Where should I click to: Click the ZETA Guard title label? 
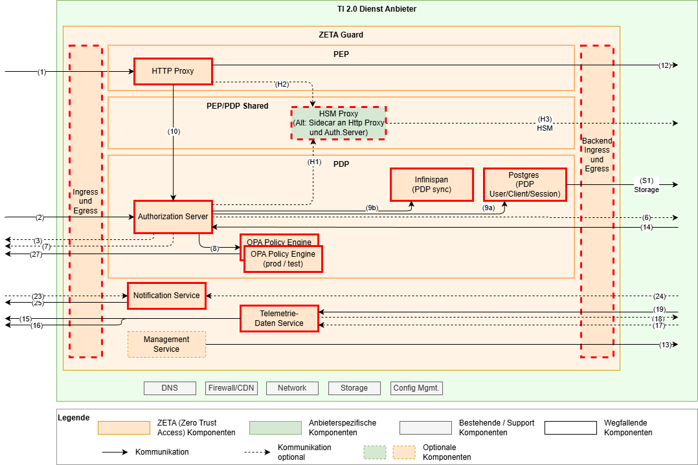[x=341, y=35]
